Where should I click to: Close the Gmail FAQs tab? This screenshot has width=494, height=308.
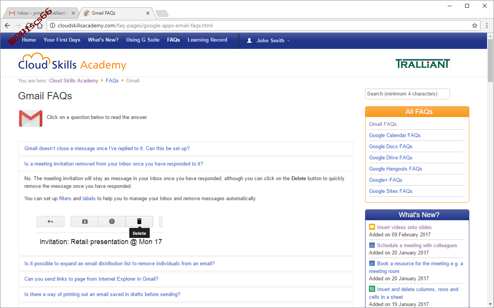(x=148, y=13)
